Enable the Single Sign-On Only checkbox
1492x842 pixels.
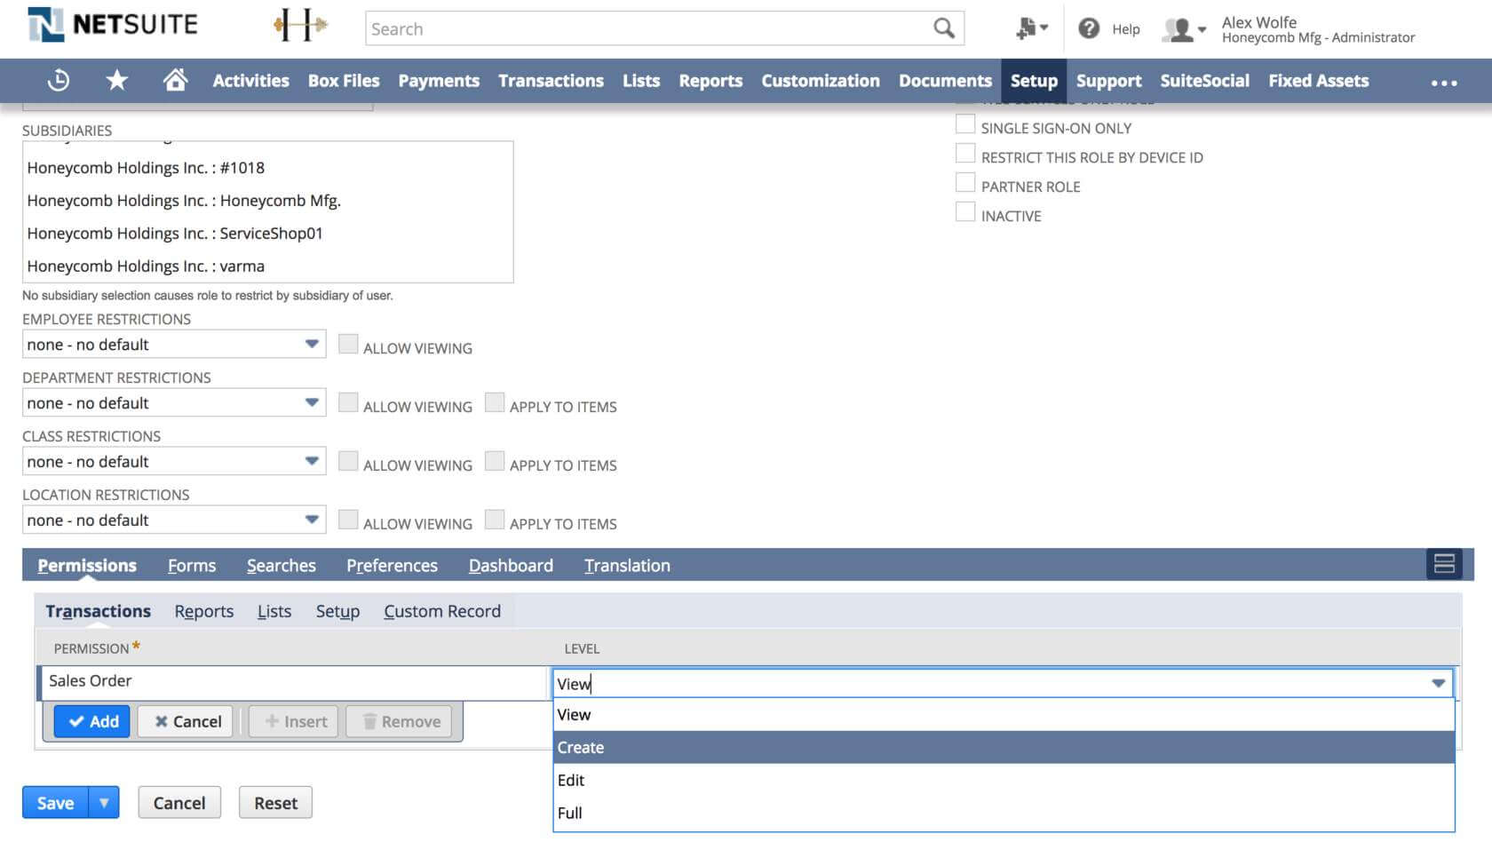(965, 125)
